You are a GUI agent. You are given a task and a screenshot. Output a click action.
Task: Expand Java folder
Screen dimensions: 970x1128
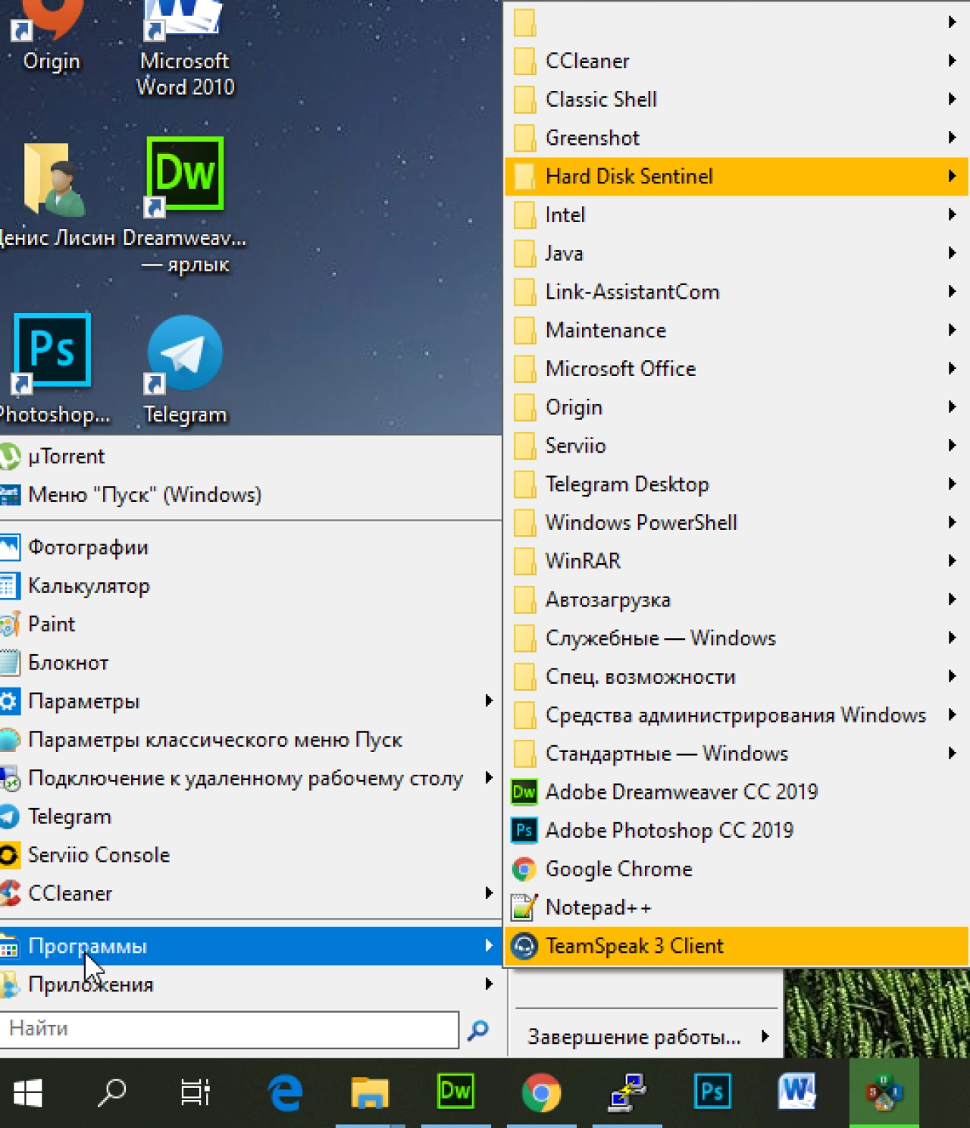pyautogui.click(x=737, y=253)
